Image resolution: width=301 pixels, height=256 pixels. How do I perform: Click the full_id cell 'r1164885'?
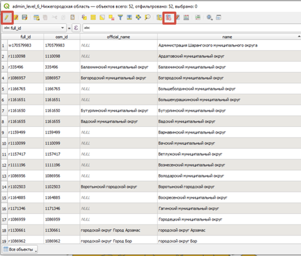pyautogui.click(x=26, y=198)
